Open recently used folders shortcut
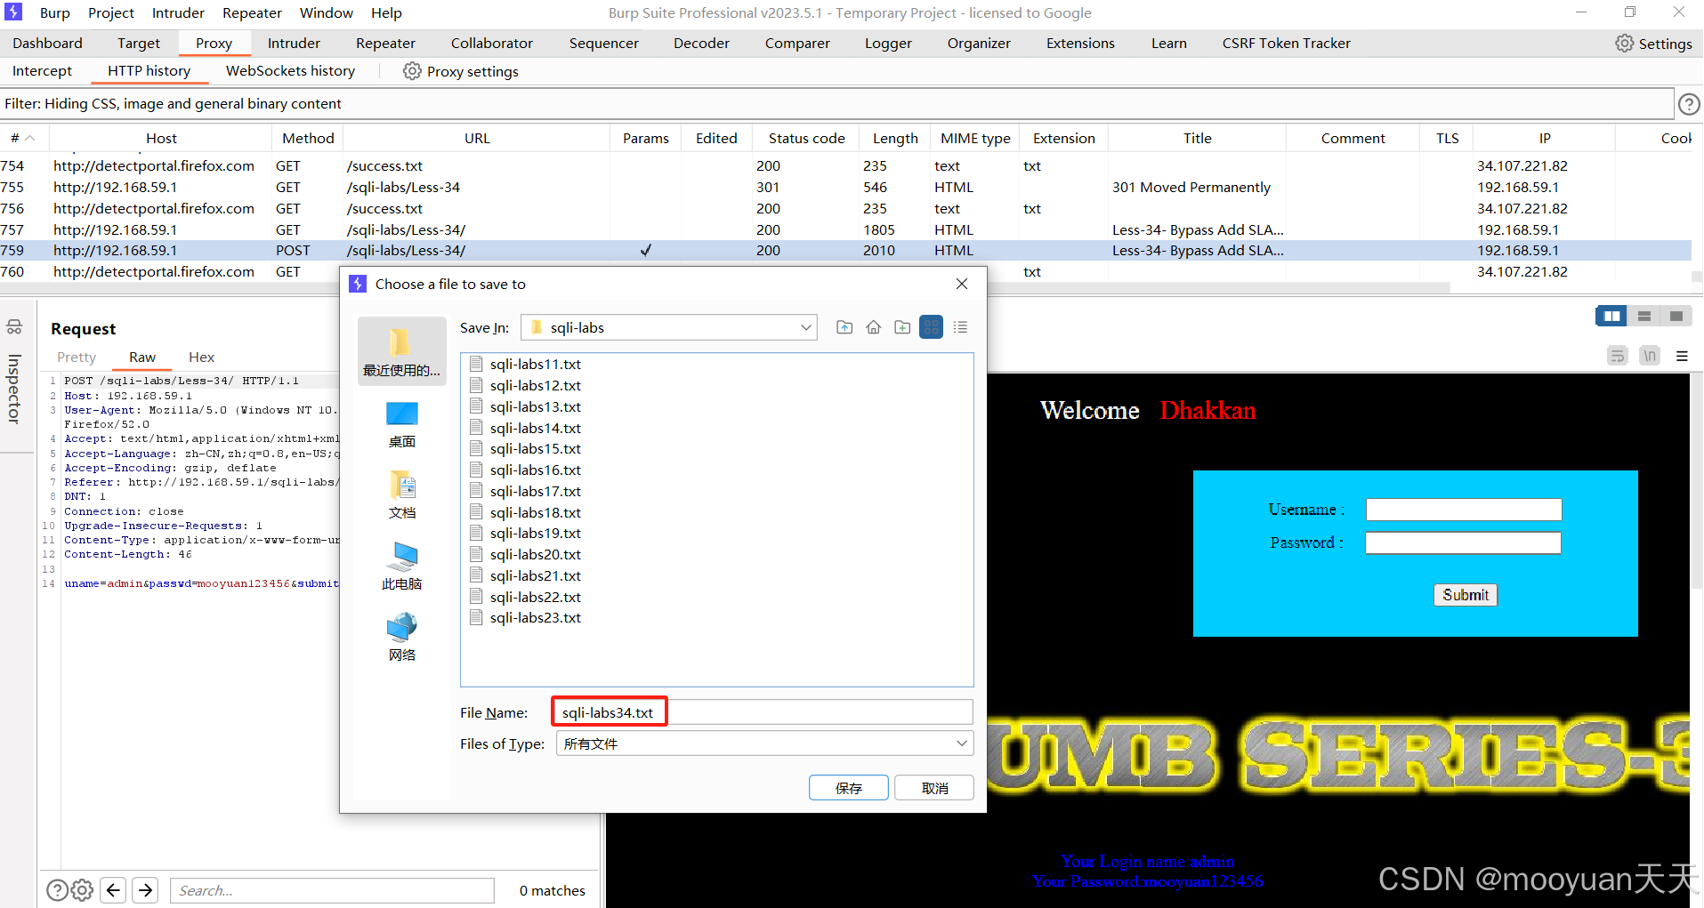 (x=401, y=351)
